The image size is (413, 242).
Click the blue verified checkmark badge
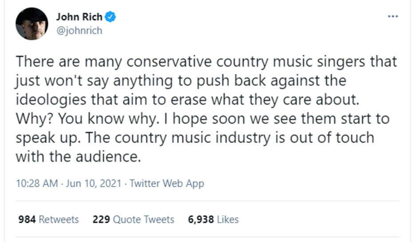click(x=111, y=17)
